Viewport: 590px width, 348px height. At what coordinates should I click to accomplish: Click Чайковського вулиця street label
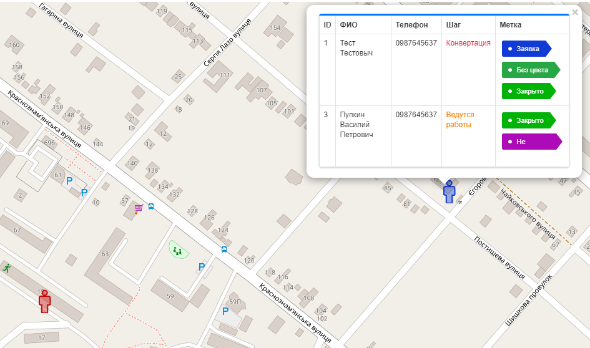click(x=528, y=214)
